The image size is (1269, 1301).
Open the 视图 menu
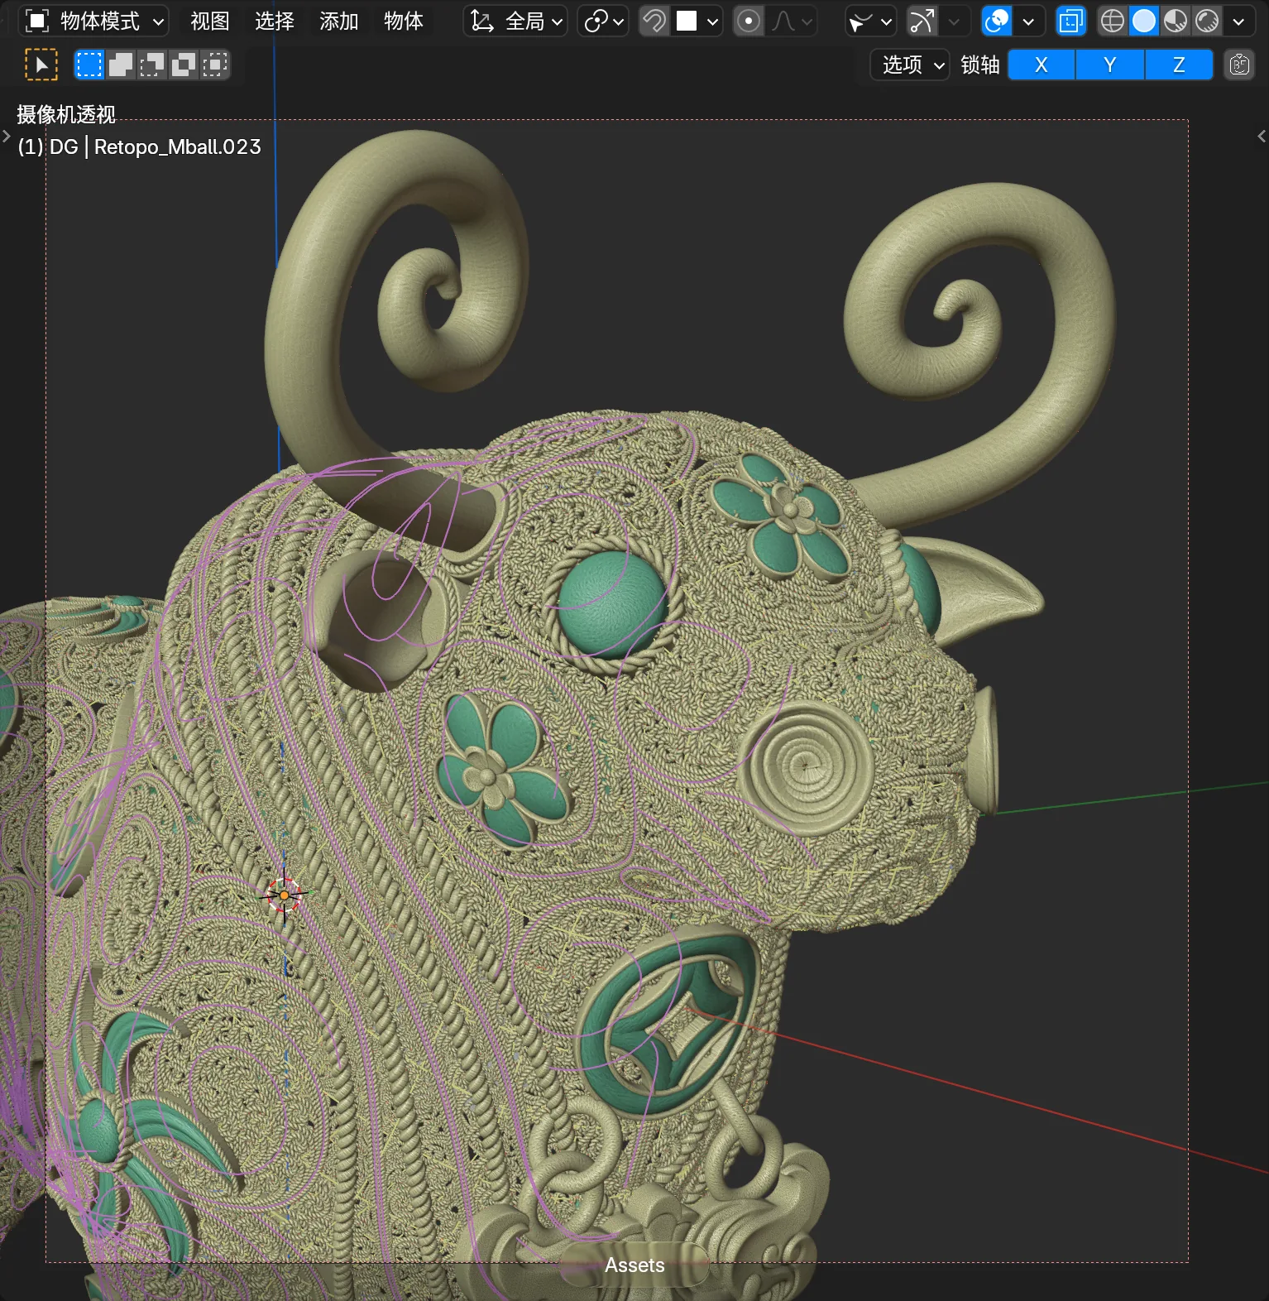click(209, 21)
